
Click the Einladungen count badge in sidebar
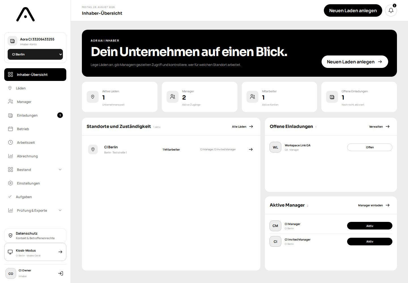tap(60, 115)
